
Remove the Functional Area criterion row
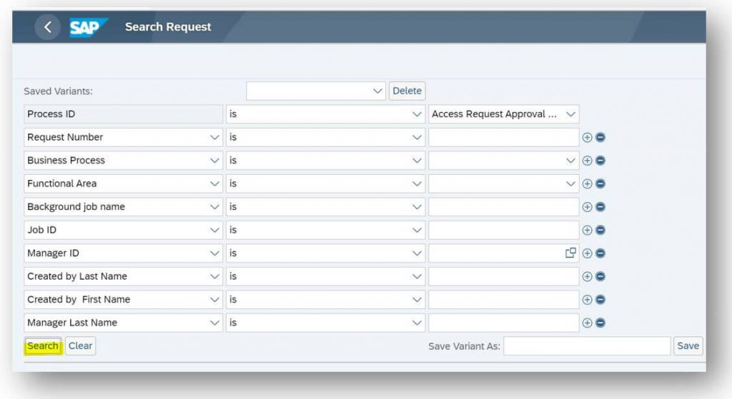(600, 183)
